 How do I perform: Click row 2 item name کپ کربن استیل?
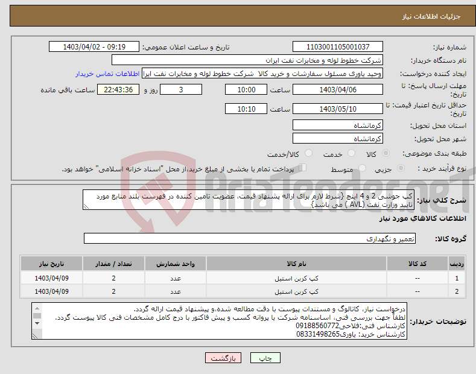[x=296, y=291]
